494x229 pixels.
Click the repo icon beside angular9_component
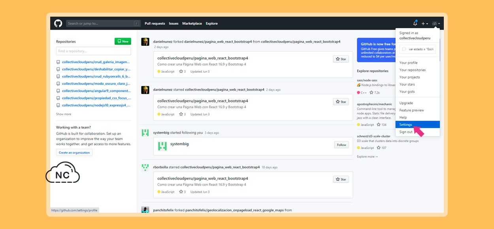[x=58, y=91]
